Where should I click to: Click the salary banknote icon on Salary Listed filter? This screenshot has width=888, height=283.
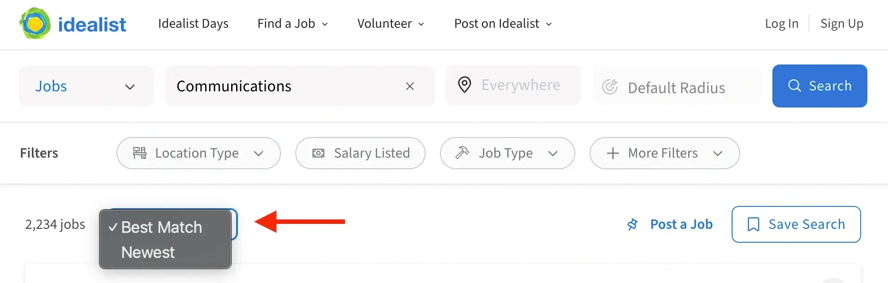[x=318, y=153]
